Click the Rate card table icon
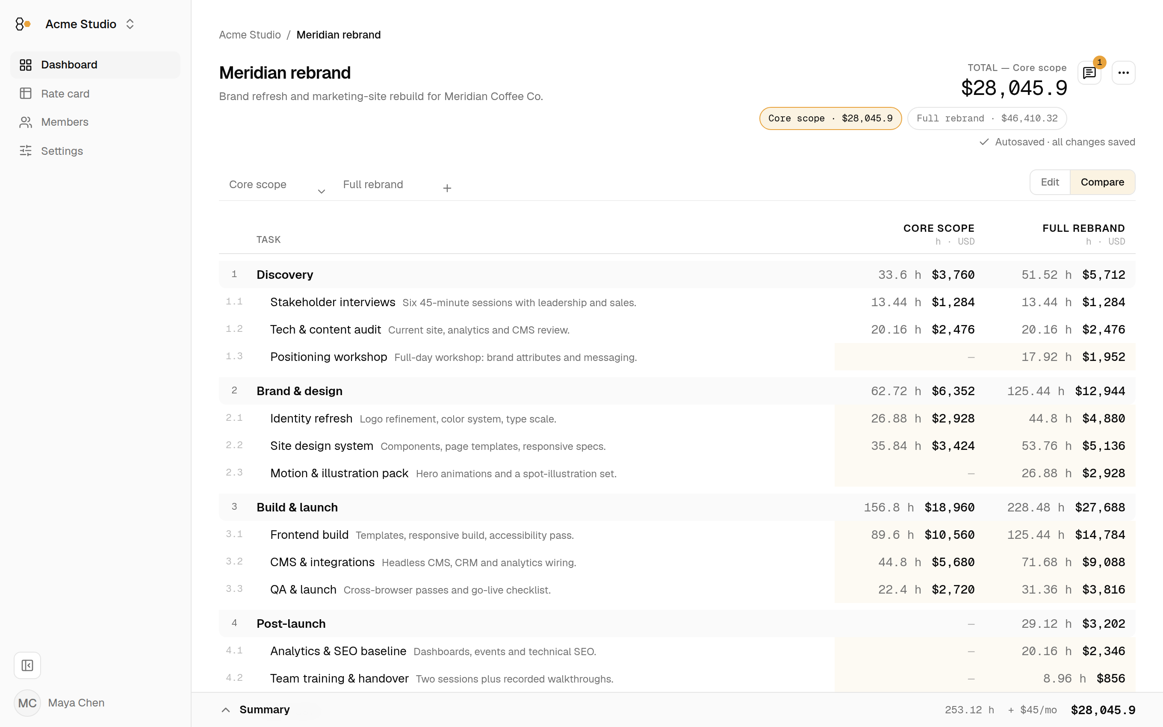The image size is (1163, 727). [26, 93]
